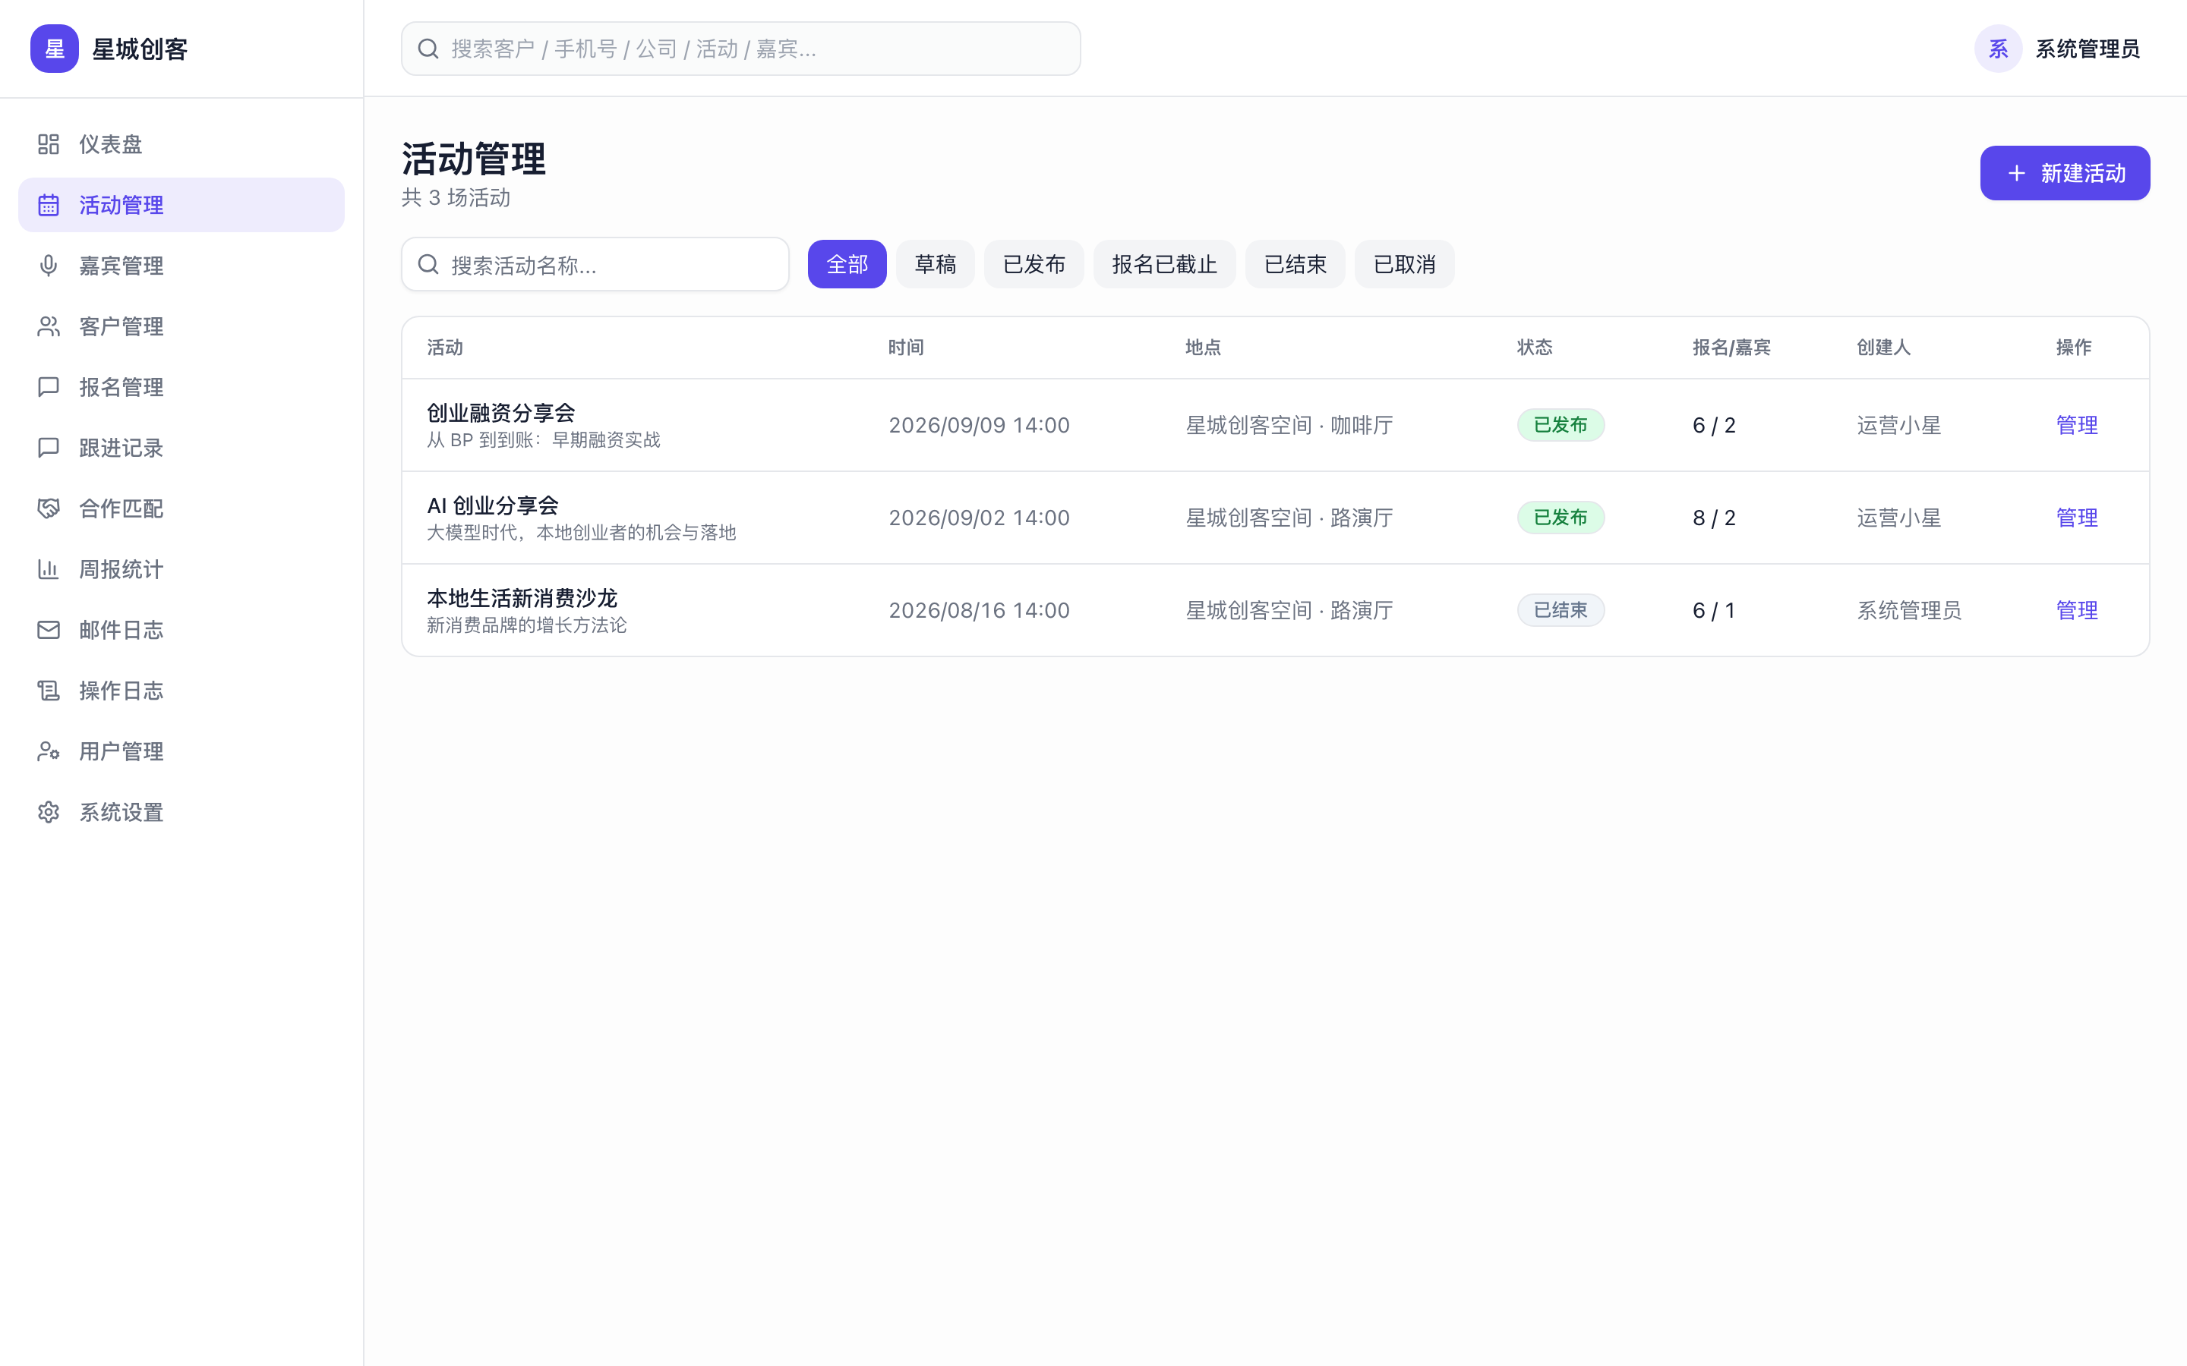Click the 邮件日志 envelope icon
The height and width of the screenshot is (1366, 2187).
(x=49, y=630)
